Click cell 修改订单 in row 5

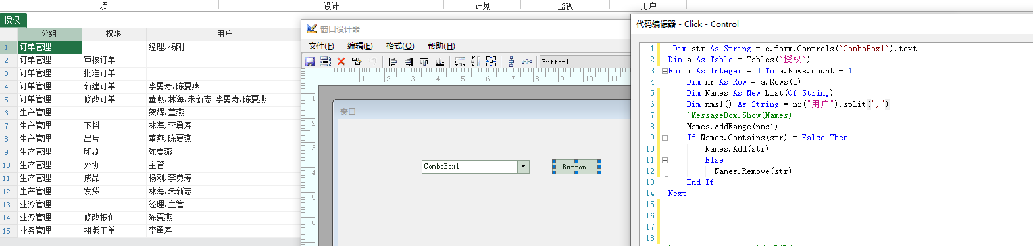click(114, 99)
